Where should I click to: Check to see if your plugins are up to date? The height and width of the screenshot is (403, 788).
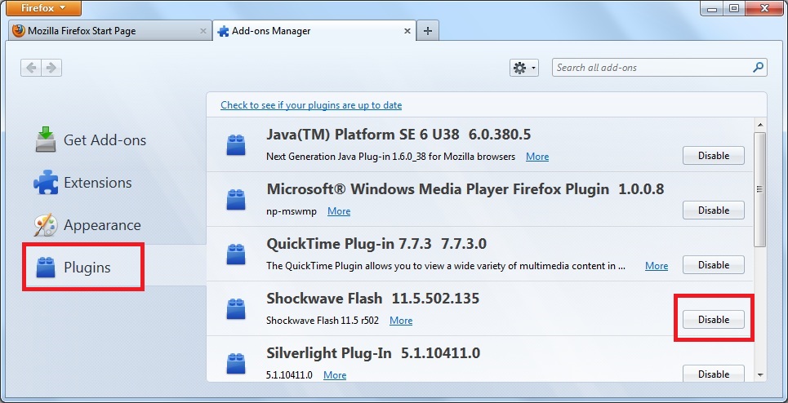click(x=311, y=105)
